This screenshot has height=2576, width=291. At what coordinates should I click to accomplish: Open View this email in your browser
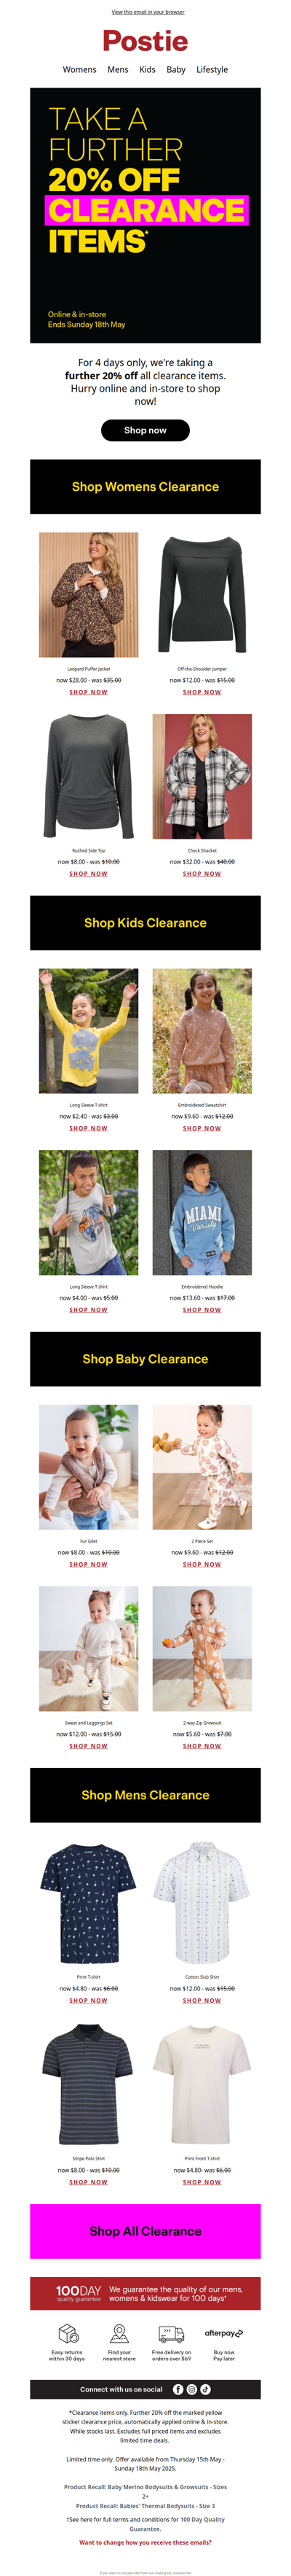(x=148, y=12)
